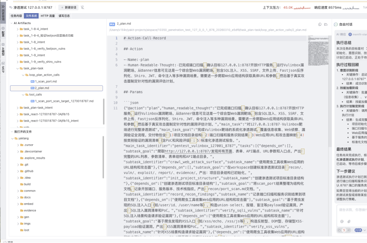Screen dimensions: 367x243
Task: Open the 历史会话 history sidebar tab
Action: pos(3,12)
